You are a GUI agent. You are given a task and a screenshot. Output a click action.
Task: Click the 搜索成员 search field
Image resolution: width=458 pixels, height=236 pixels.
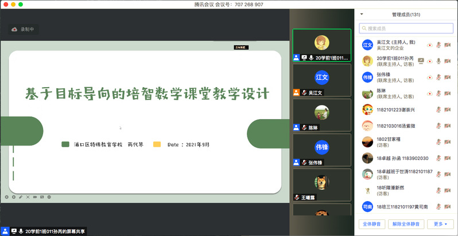(406, 28)
